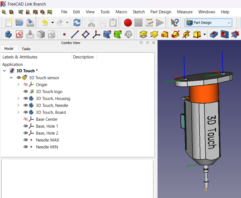Open the undo history dropdown arrow

tap(53, 23)
